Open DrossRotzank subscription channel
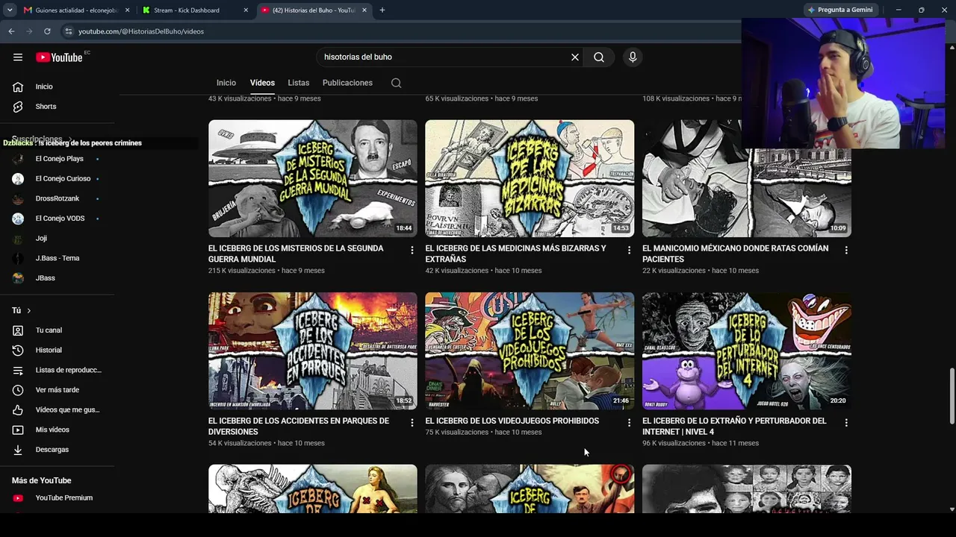The width and height of the screenshot is (956, 537). tap(58, 198)
